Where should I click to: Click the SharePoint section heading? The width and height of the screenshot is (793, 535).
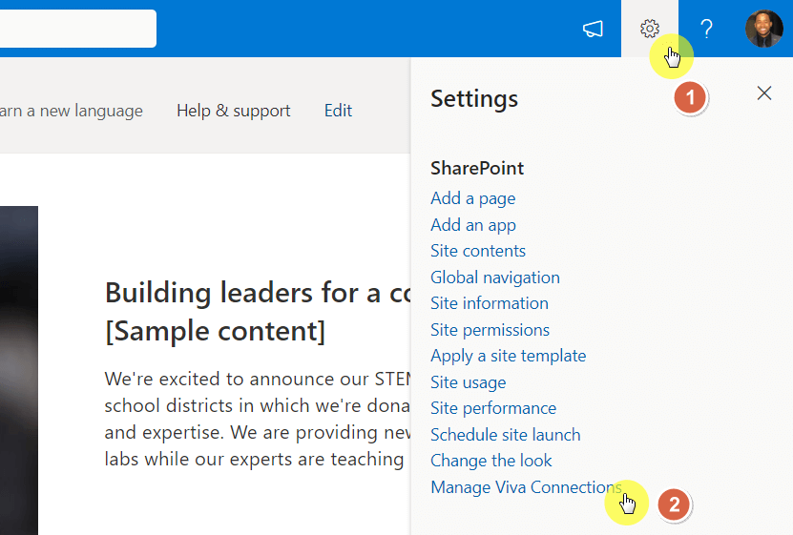click(x=477, y=168)
